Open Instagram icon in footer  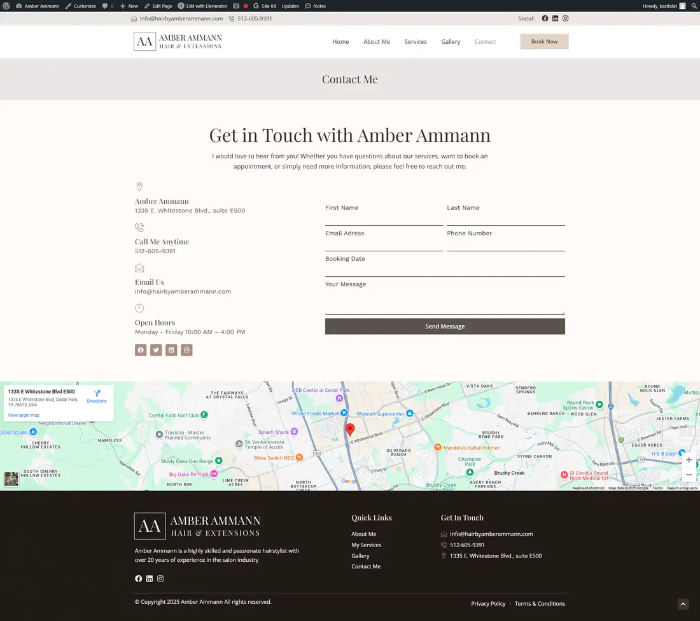click(x=160, y=578)
